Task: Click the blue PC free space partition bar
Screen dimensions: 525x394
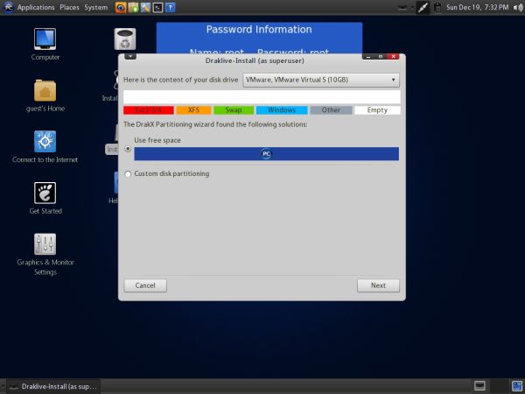Action: (x=266, y=154)
